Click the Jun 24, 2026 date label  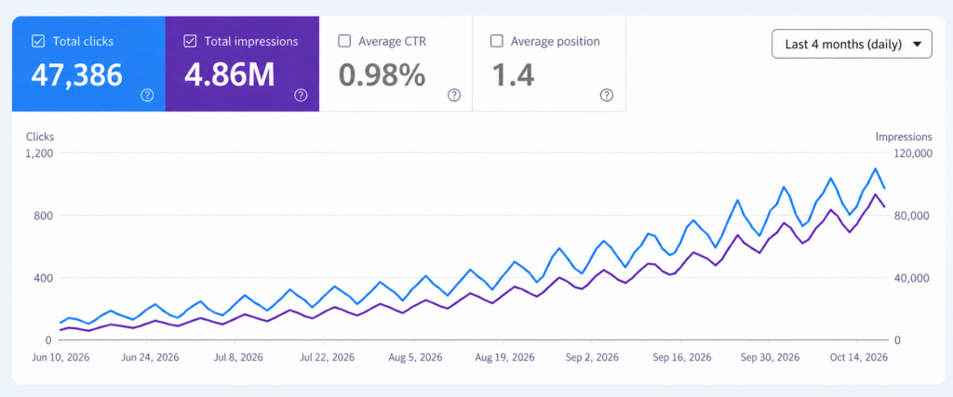pos(150,357)
